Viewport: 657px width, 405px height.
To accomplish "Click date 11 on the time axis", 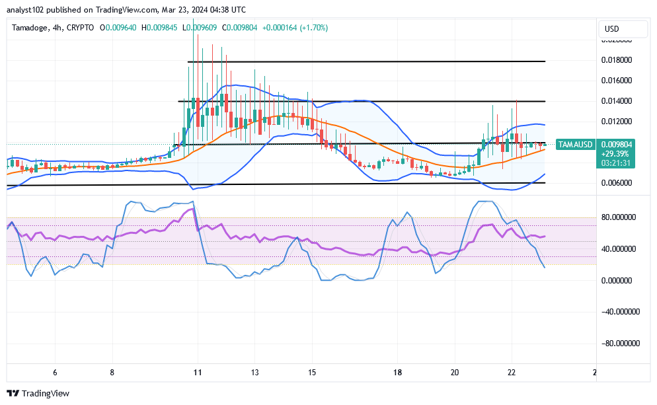I will point(198,373).
